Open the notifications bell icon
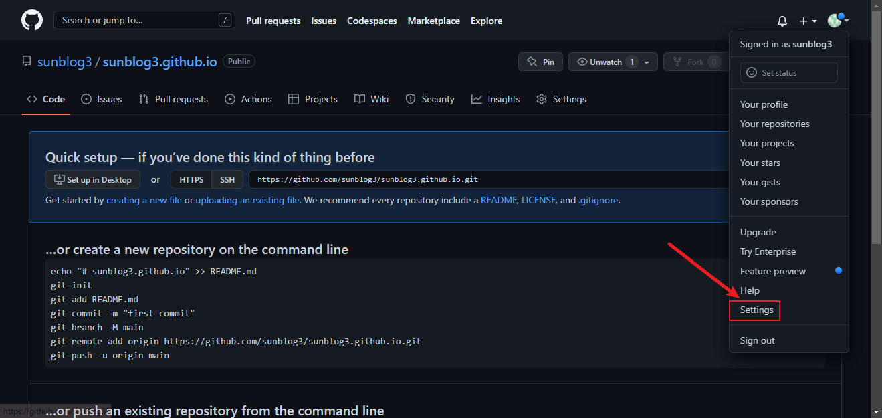This screenshot has height=418, width=882. tap(782, 21)
